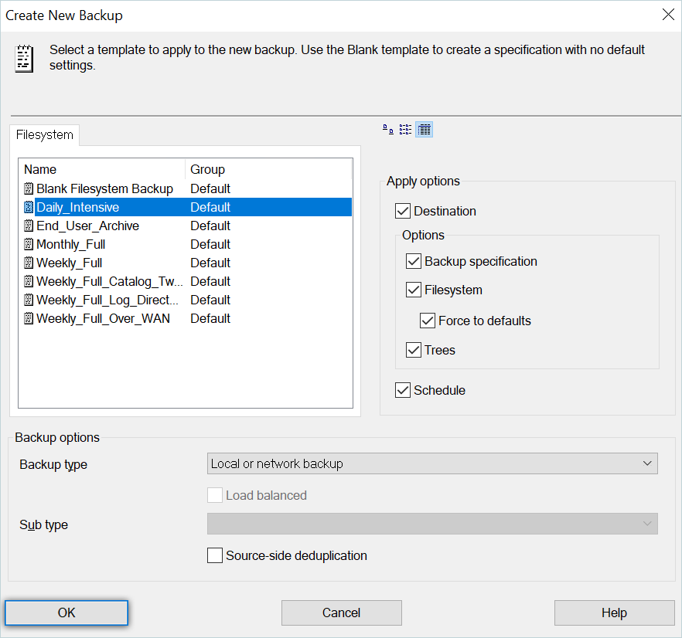Switch to list view icon
Viewport: 682px width, 638px height.
pos(405,130)
